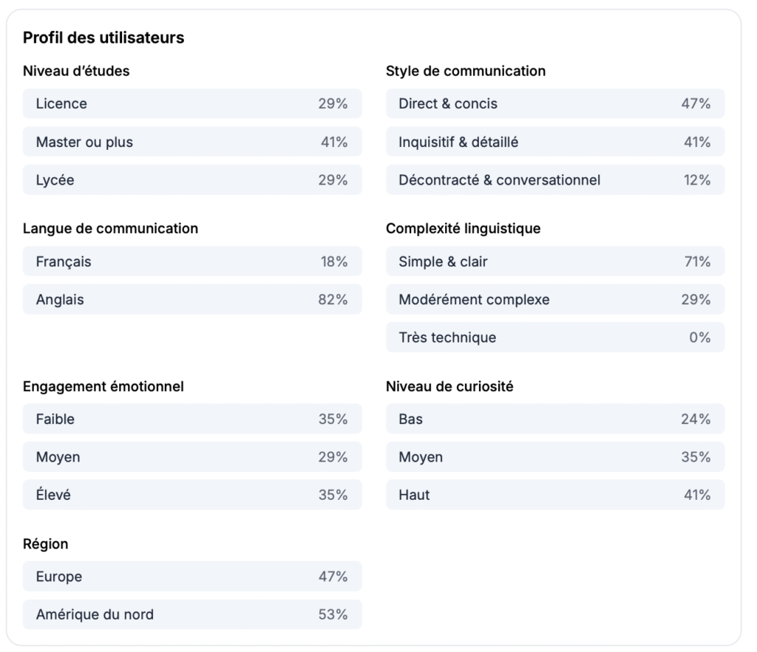Click the Haut curiosity row
Viewport: 757px width, 652px height.
[554, 495]
